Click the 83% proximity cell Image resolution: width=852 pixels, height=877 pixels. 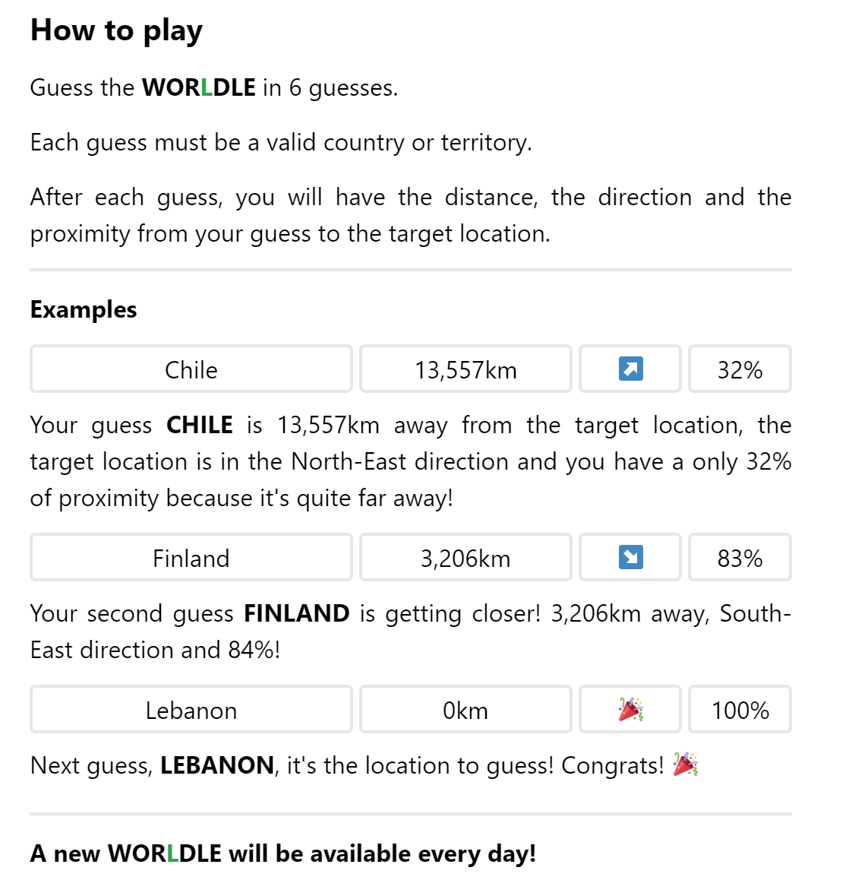point(740,558)
